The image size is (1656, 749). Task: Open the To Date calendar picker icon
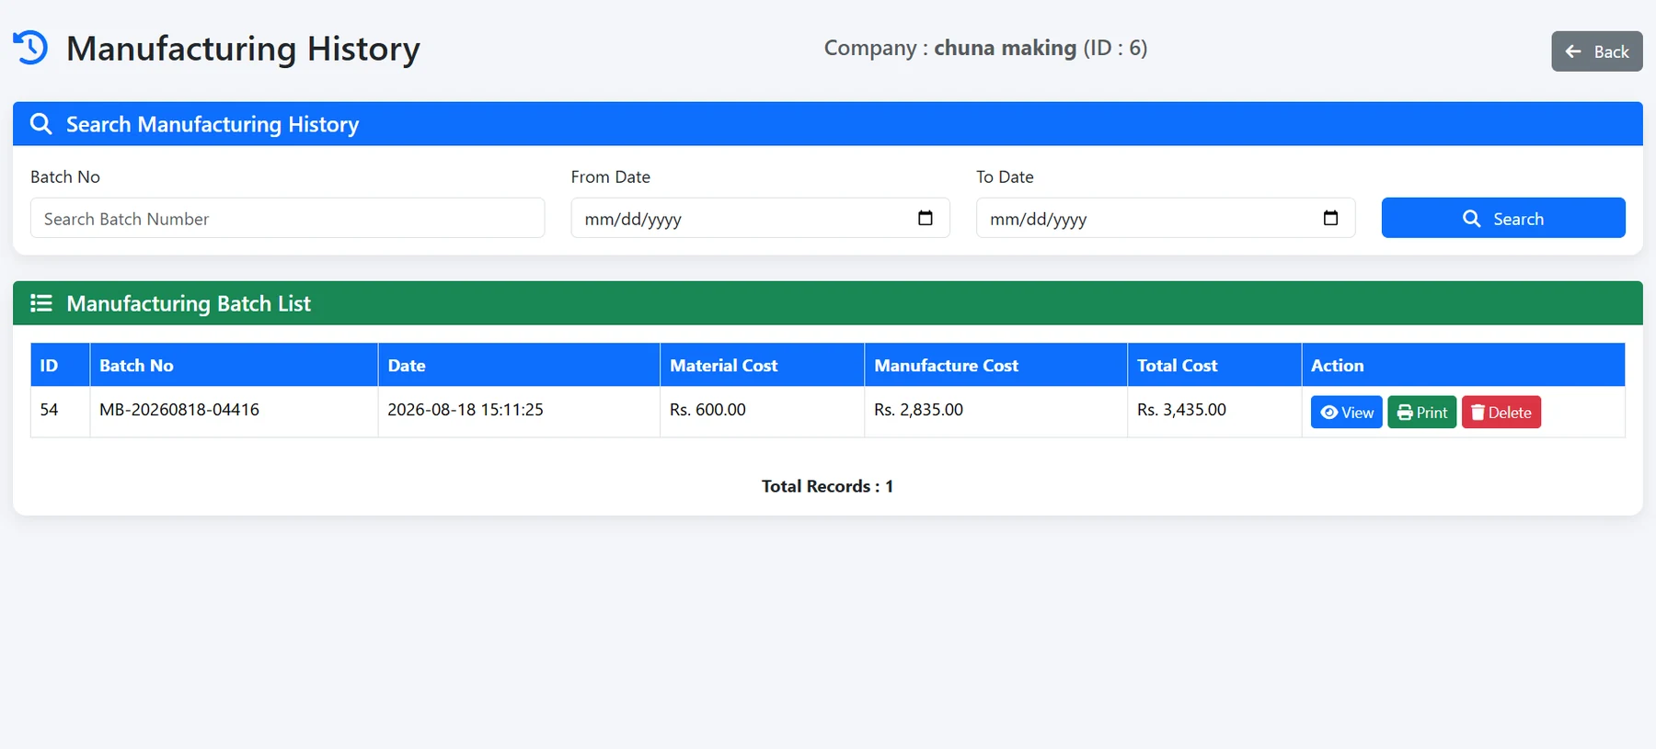click(1330, 218)
